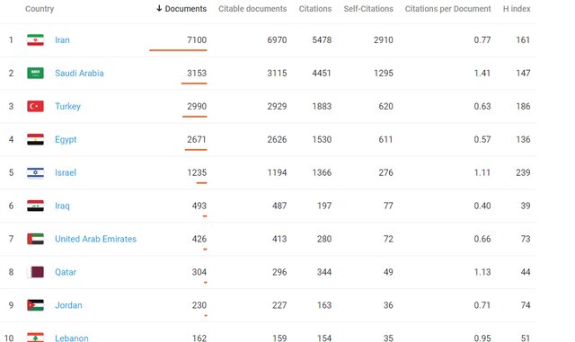Viewport: 575px width, 342px height.
Task: Click the Jordan flag icon
Action: [x=36, y=305]
